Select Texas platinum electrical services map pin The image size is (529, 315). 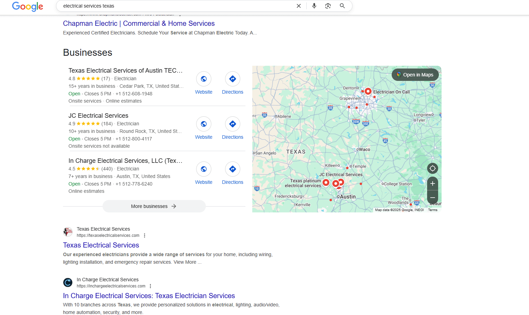point(326,183)
